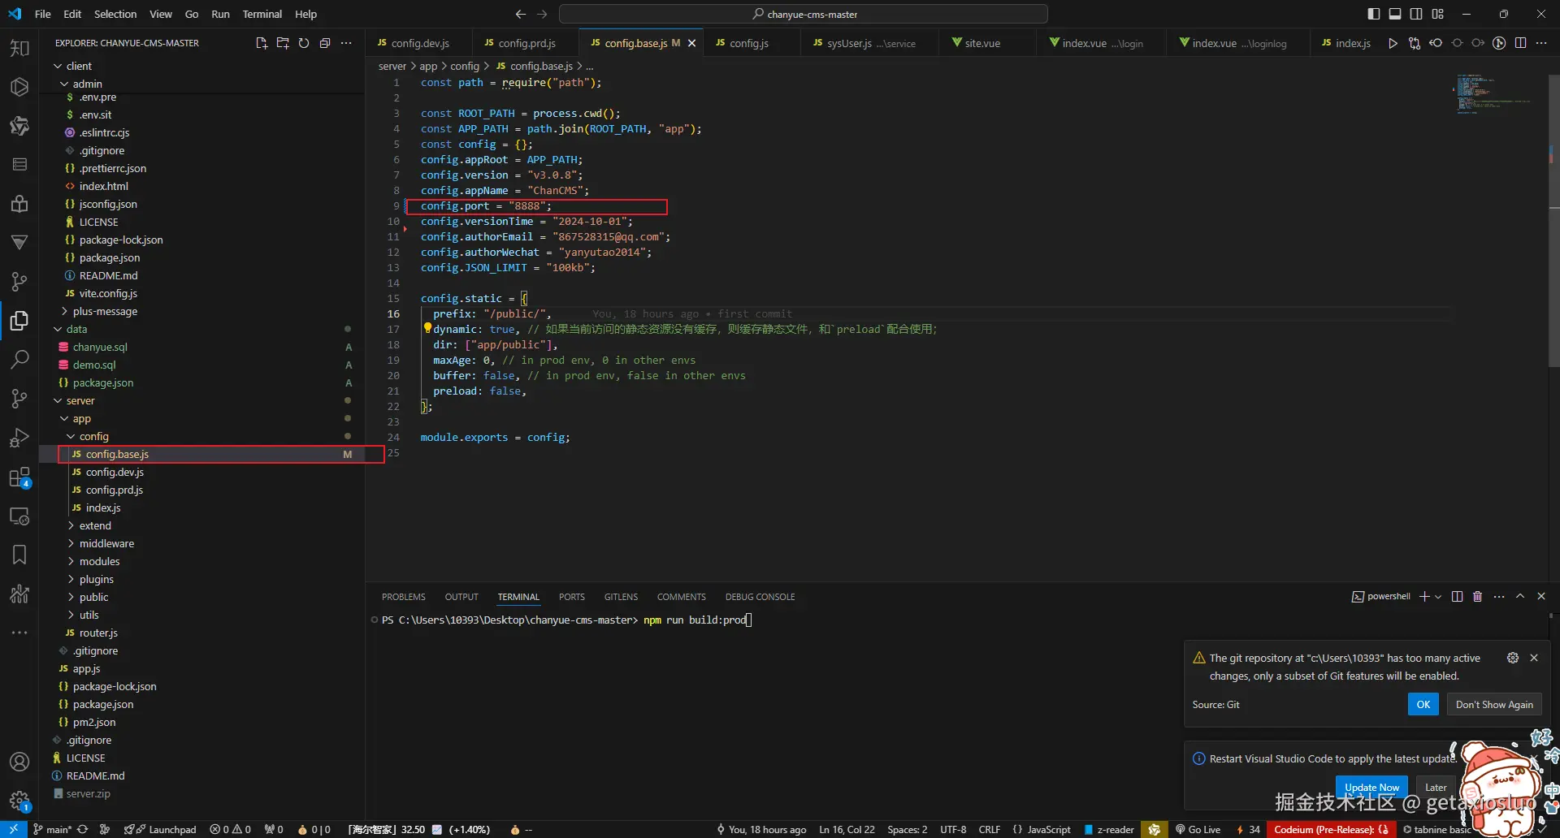Maximize the terminal panel size
Image resolution: width=1560 pixels, height=838 pixels.
pos(1520,597)
